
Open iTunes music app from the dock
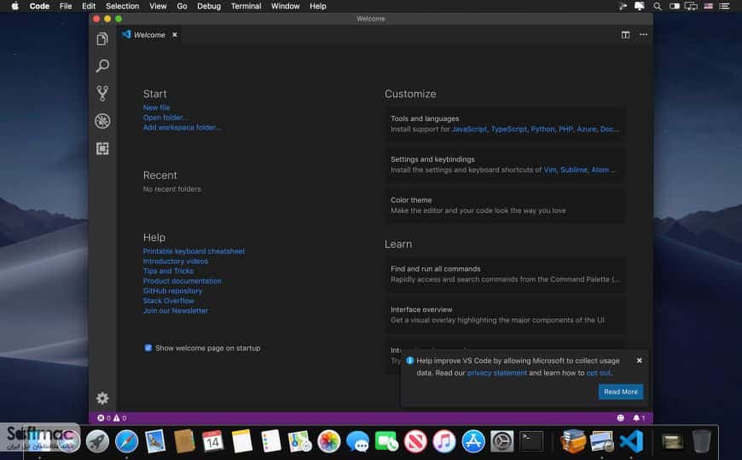(x=444, y=441)
